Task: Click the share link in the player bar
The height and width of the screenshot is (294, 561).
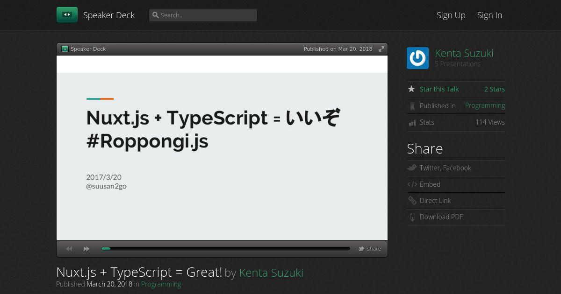Action: [x=374, y=249]
